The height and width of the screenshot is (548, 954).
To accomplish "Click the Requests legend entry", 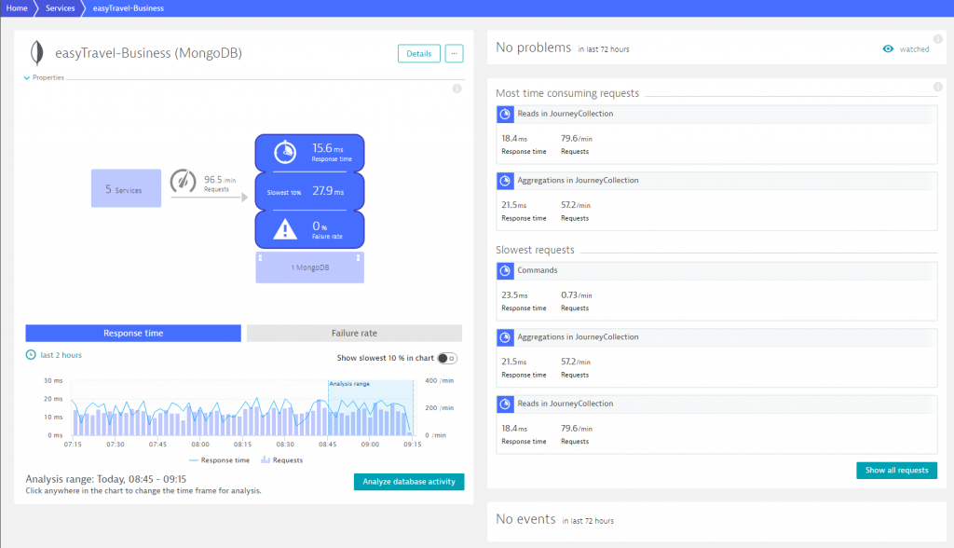I will (x=281, y=460).
